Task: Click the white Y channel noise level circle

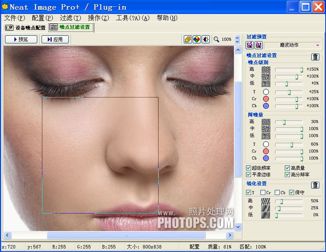Action: [266, 92]
